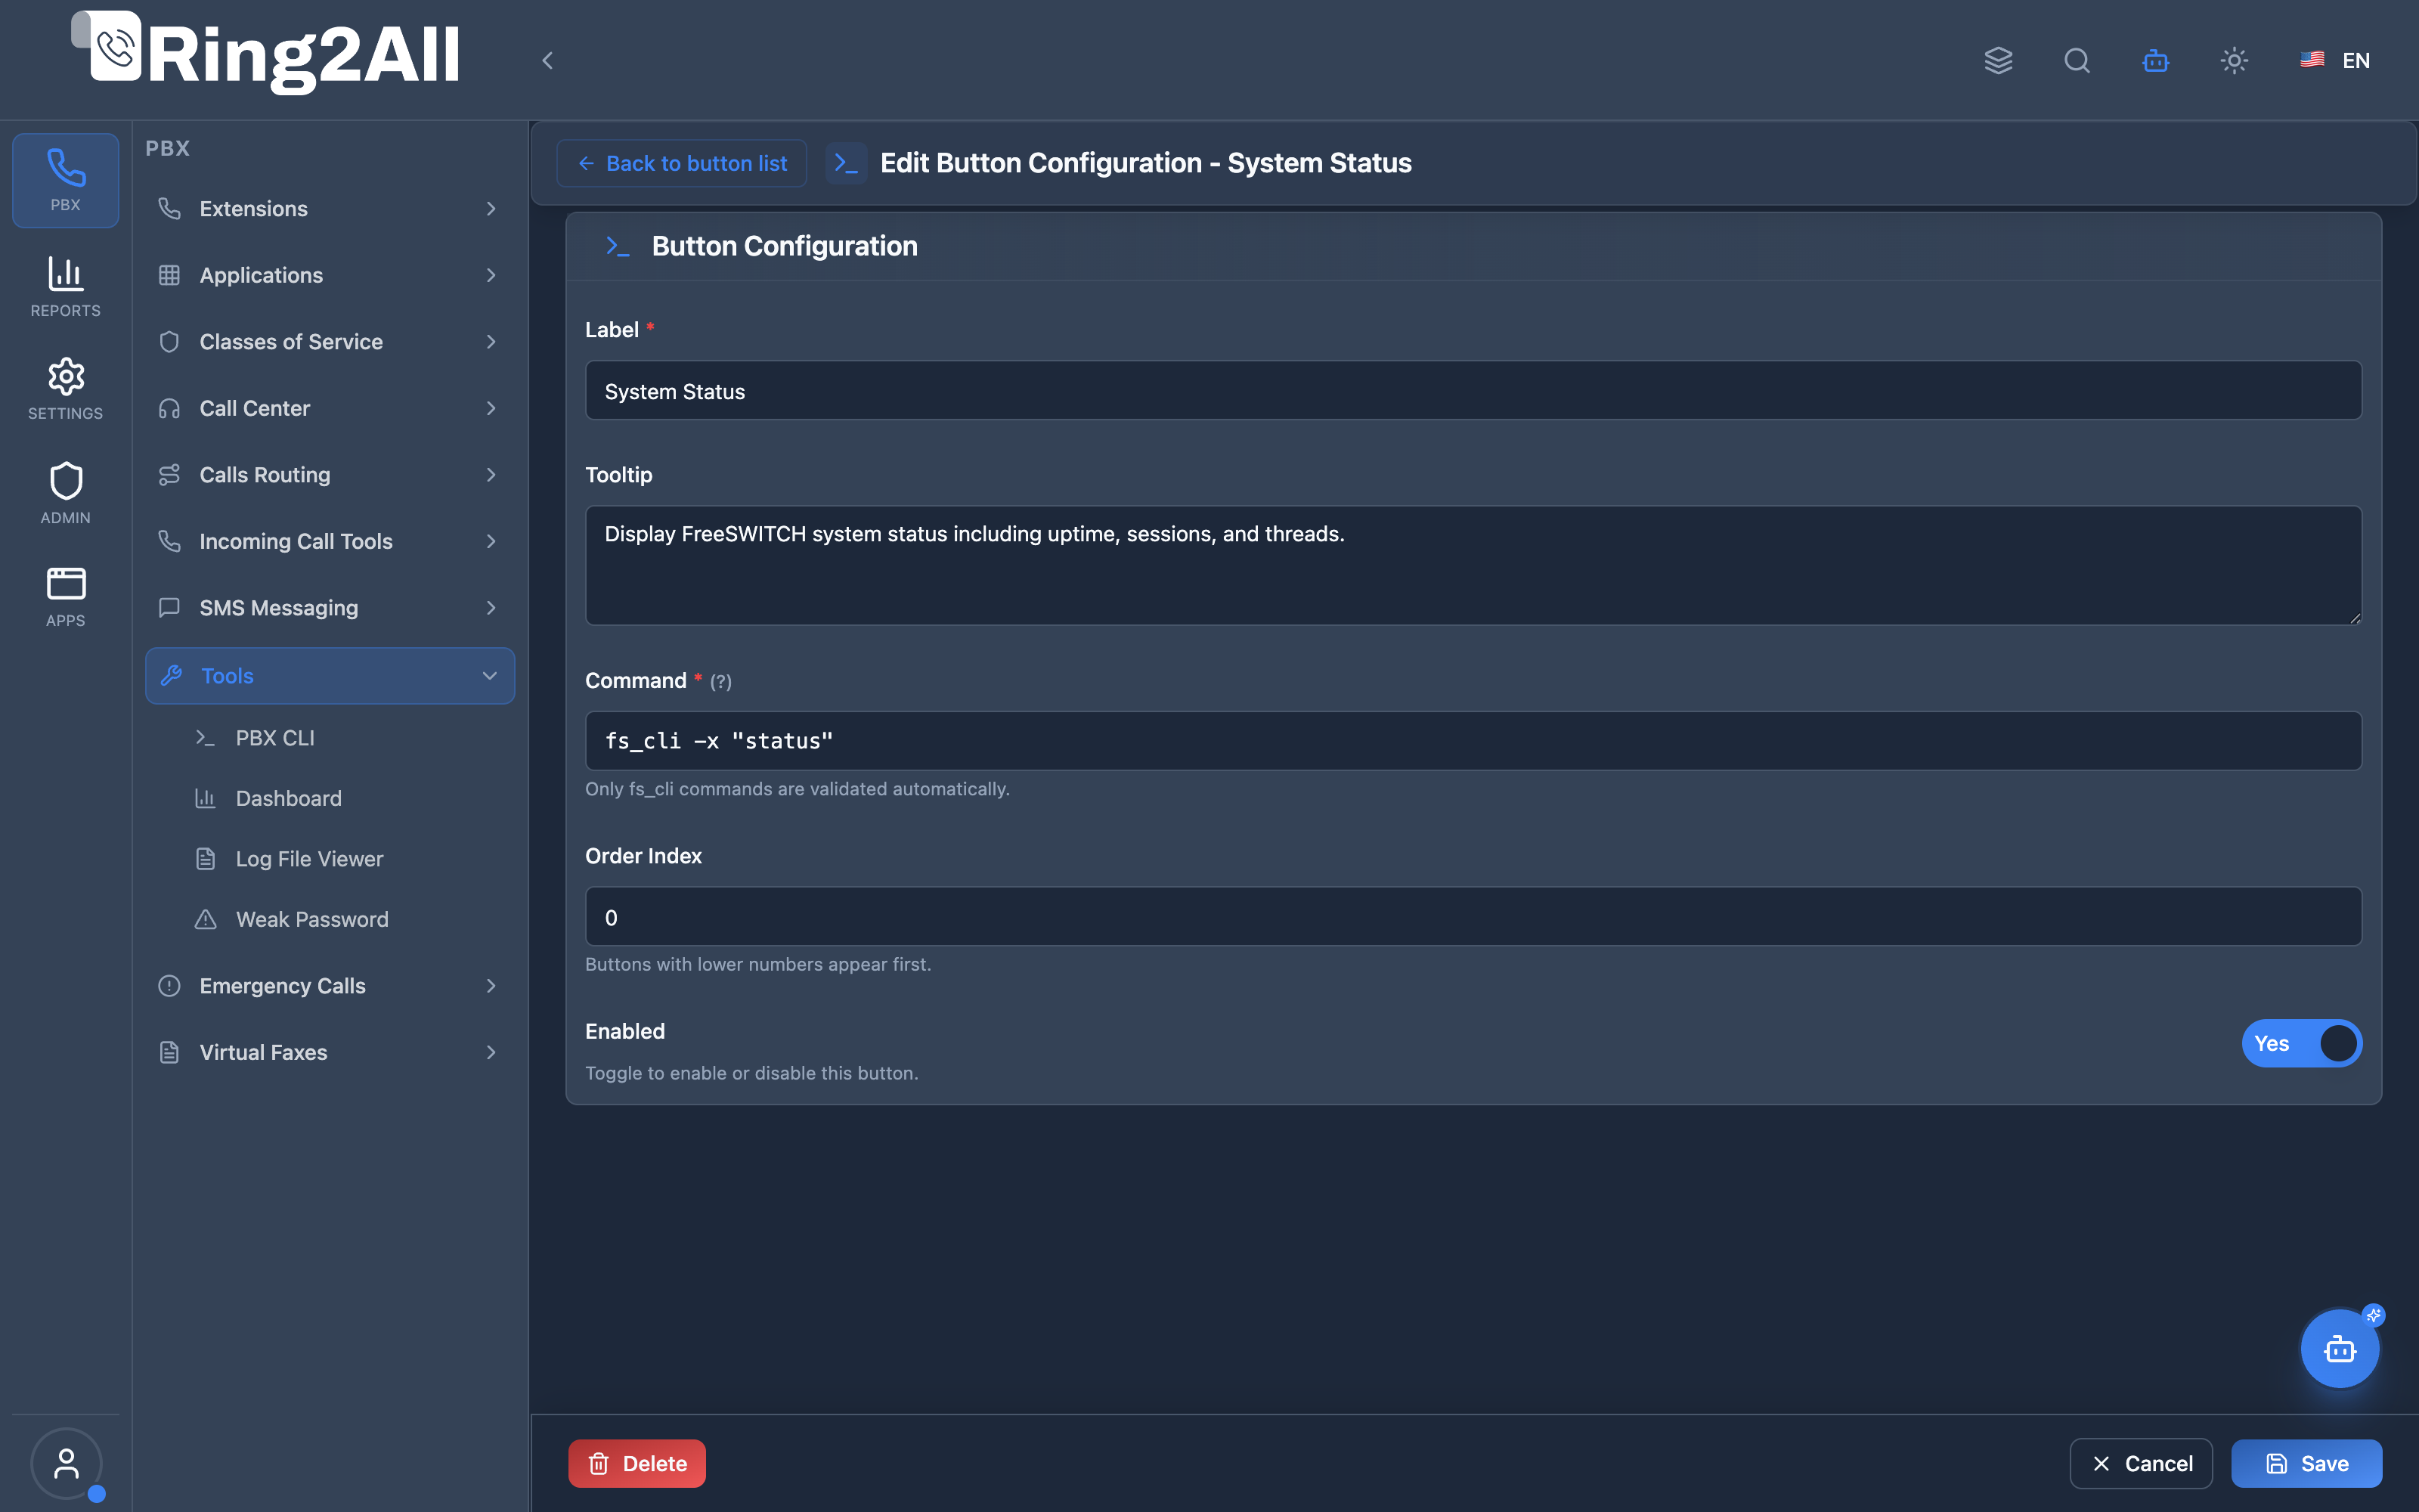Click the Command help (?) hint
The height and width of the screenshot is (1512, 2419).
[x=720, y=682]
